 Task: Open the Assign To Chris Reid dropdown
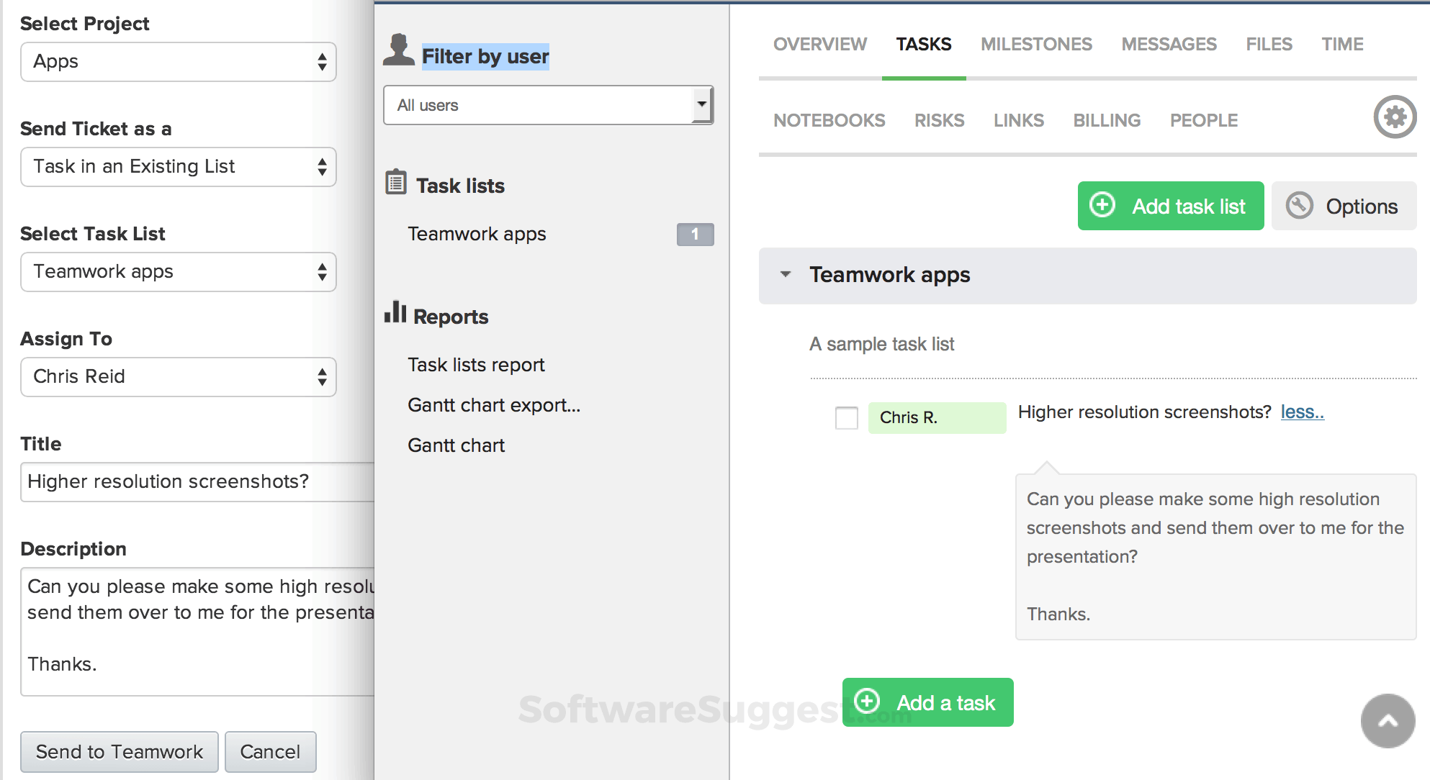178,377
